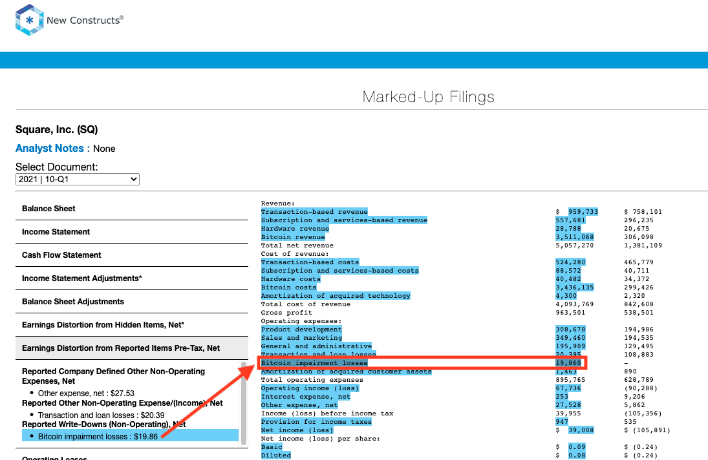
Task: Open Balance Sheet Adjustments section
Action: 132,301
